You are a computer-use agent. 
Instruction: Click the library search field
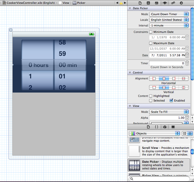[159, 179]
